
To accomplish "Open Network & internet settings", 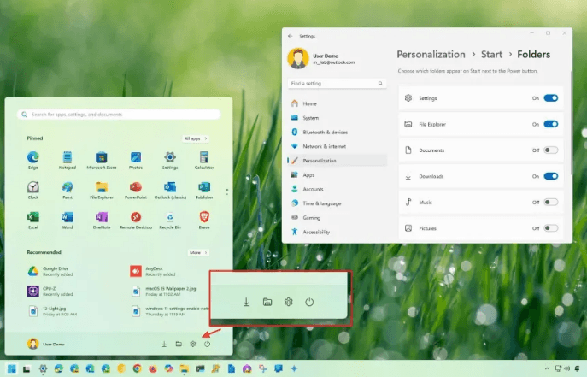I will click(x=337, y=146).
